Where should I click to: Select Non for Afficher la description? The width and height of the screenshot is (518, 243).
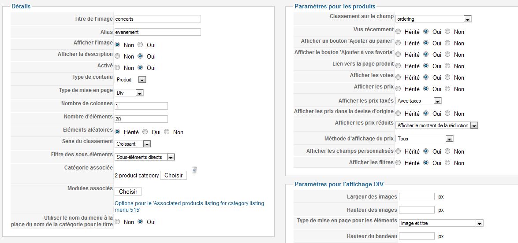[117, 56]
